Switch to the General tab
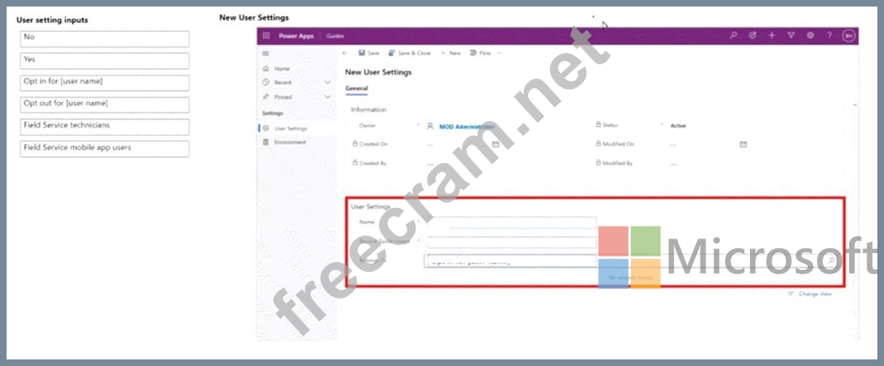Viewport: 884px width, 366px height. coord(356,88)
